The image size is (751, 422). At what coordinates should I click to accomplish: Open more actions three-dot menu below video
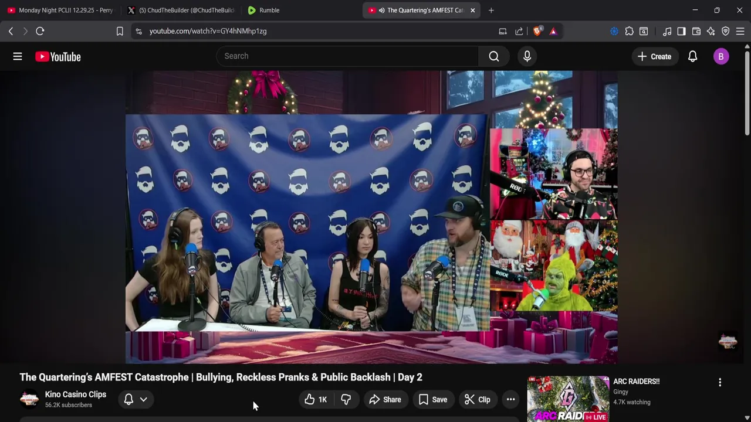tap(511, 400)
